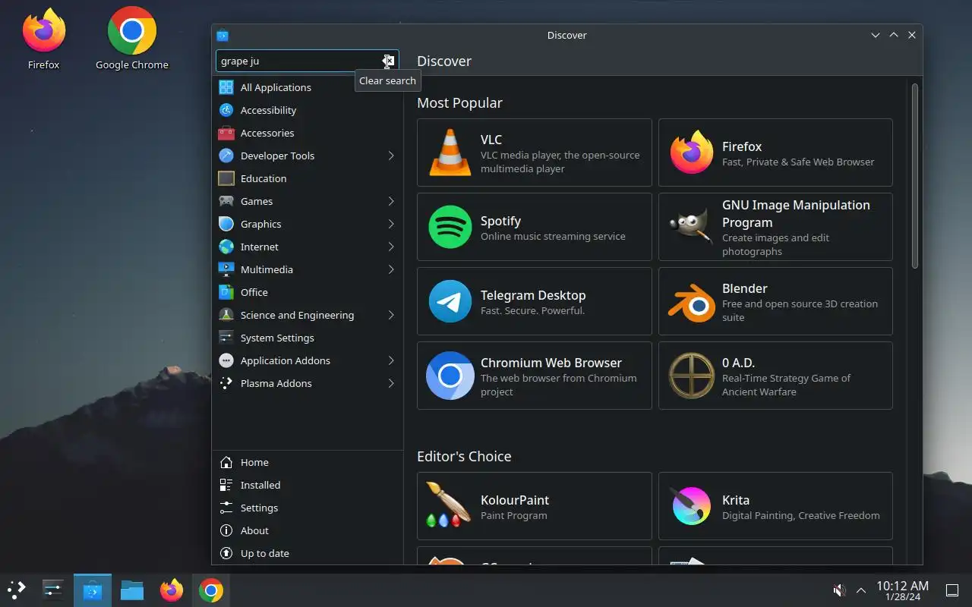Open the Telegram Desktop entry

click(x=535, y=301)
